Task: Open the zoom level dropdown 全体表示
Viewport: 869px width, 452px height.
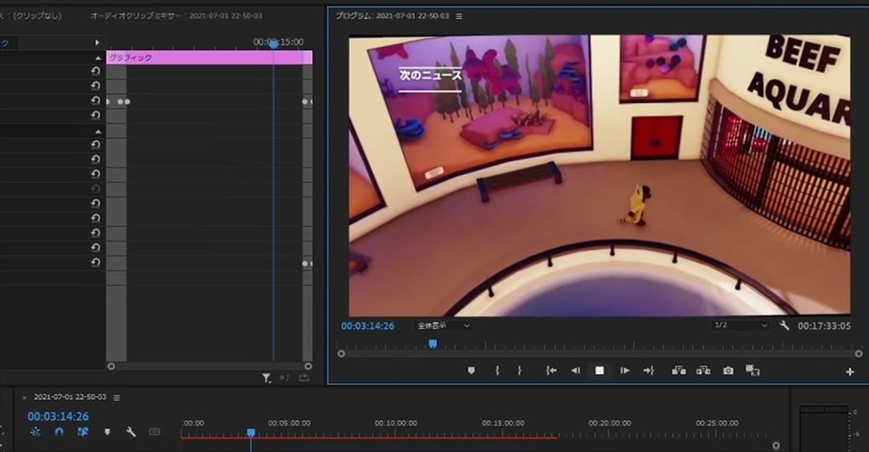Action: tap(442, 325)
